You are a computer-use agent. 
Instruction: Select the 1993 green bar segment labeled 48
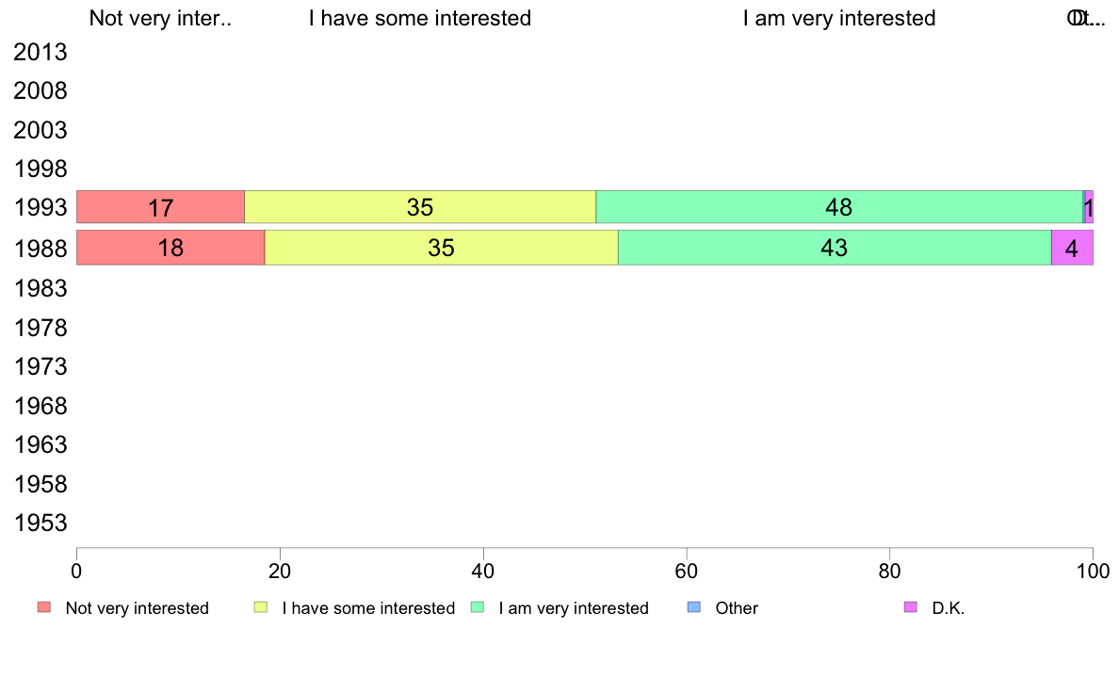point(839,207)
